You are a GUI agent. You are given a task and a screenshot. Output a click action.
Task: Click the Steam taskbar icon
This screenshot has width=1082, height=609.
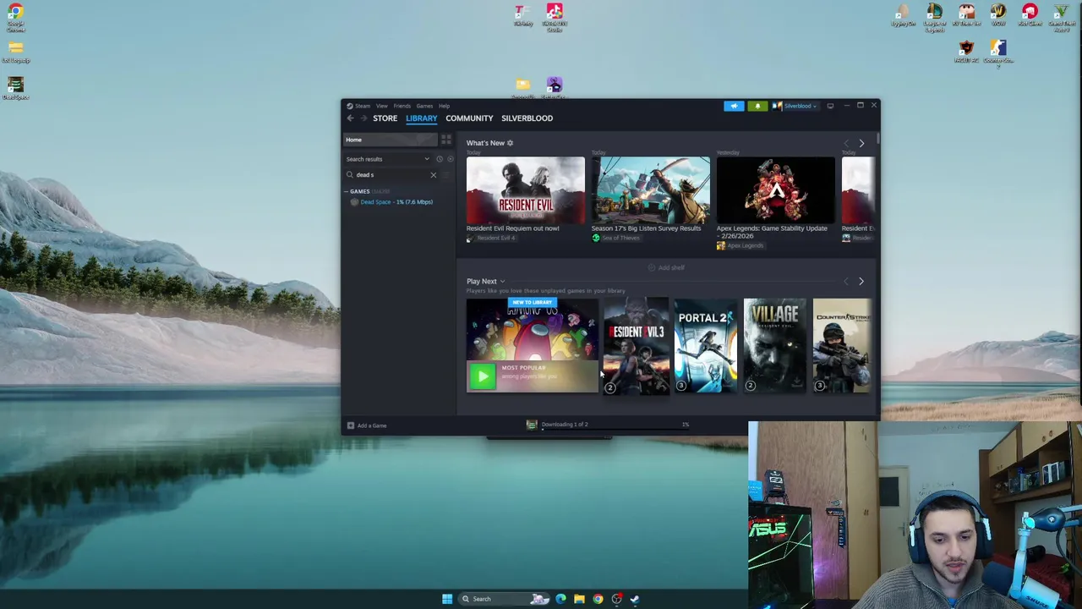[635, 599]
